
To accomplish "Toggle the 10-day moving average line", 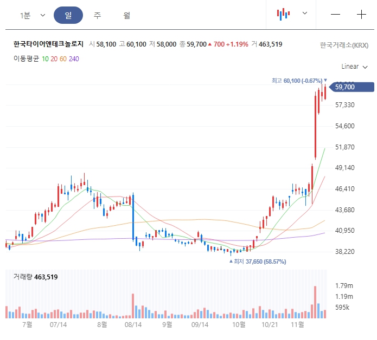I will 45,59.
